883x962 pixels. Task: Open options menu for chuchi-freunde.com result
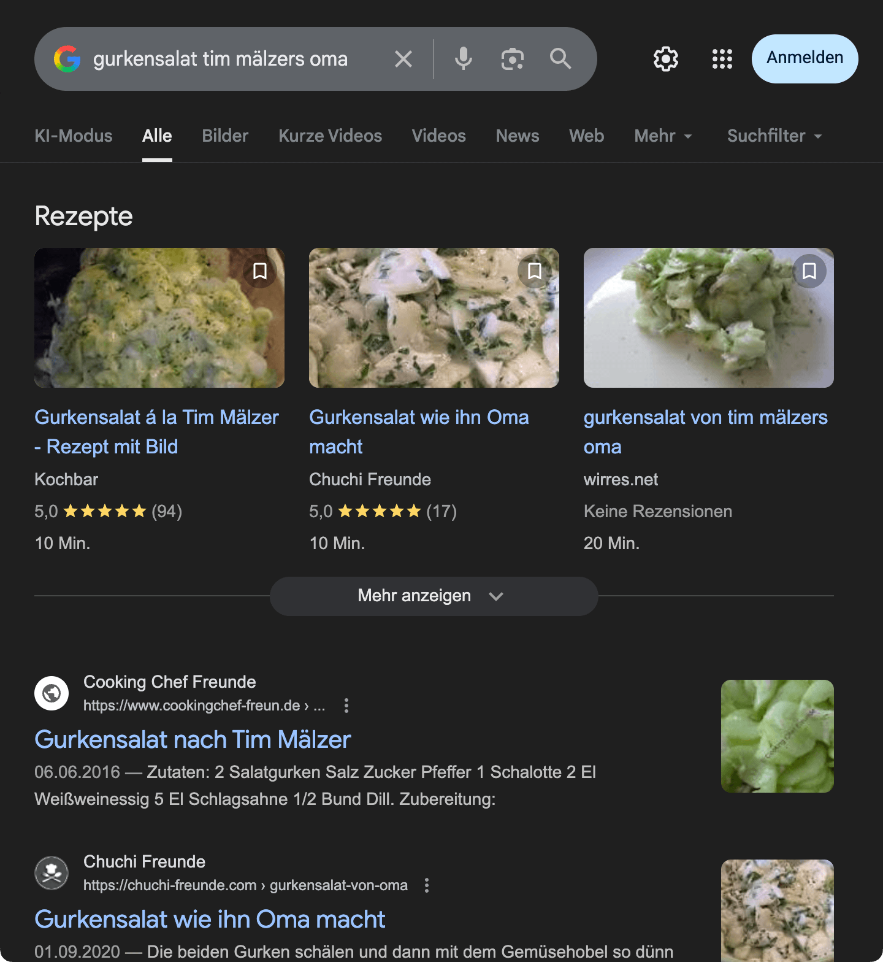(427, 885)
